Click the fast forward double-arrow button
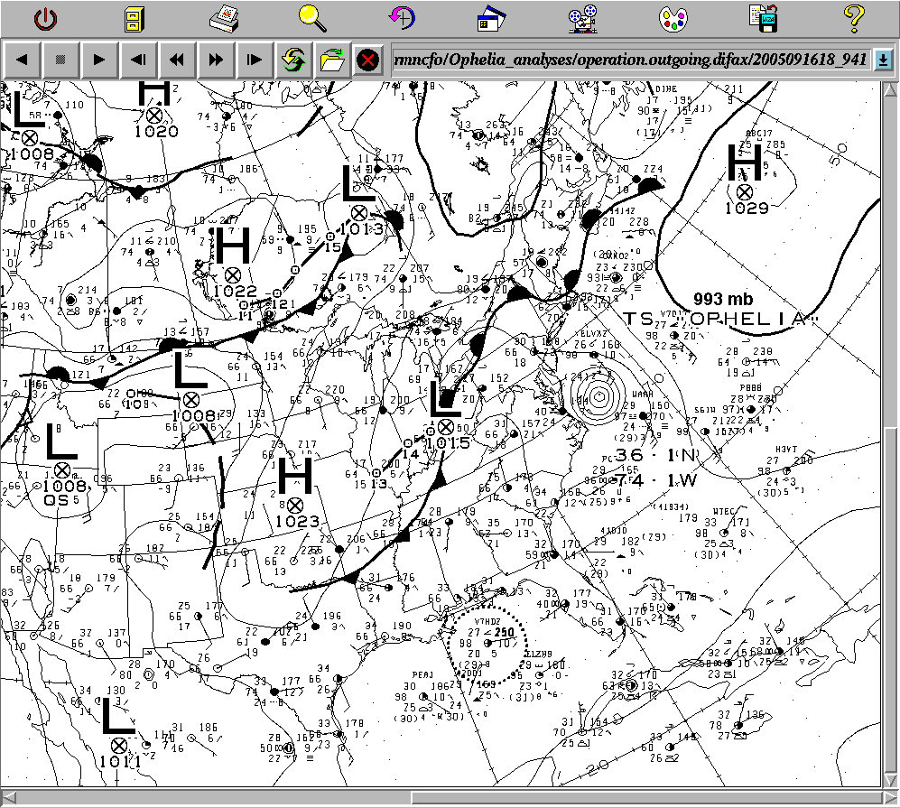 click(216, 60)
